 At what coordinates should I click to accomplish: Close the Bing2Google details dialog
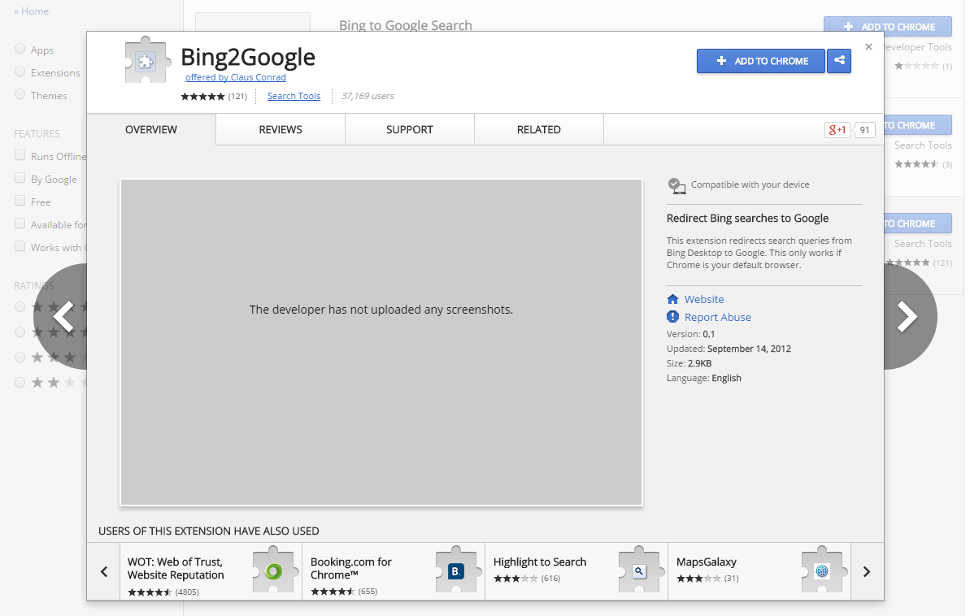tap(868, 47)
